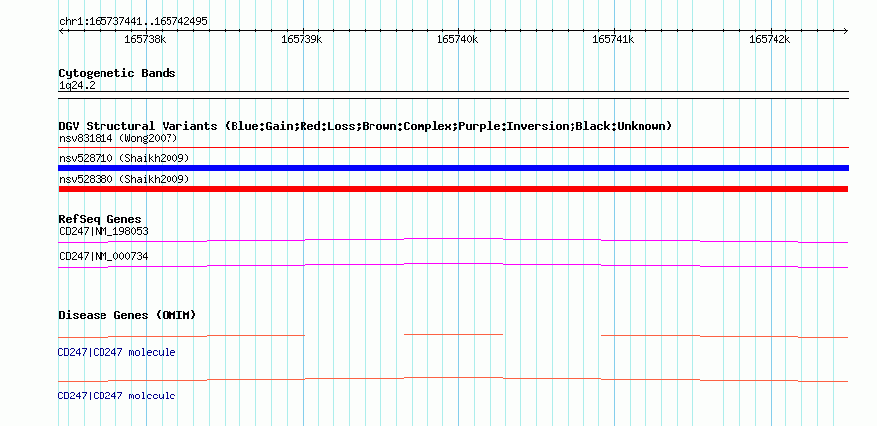877x426 pixels.
Task: Click the 165739k ruler tick label
Action: 302,39
